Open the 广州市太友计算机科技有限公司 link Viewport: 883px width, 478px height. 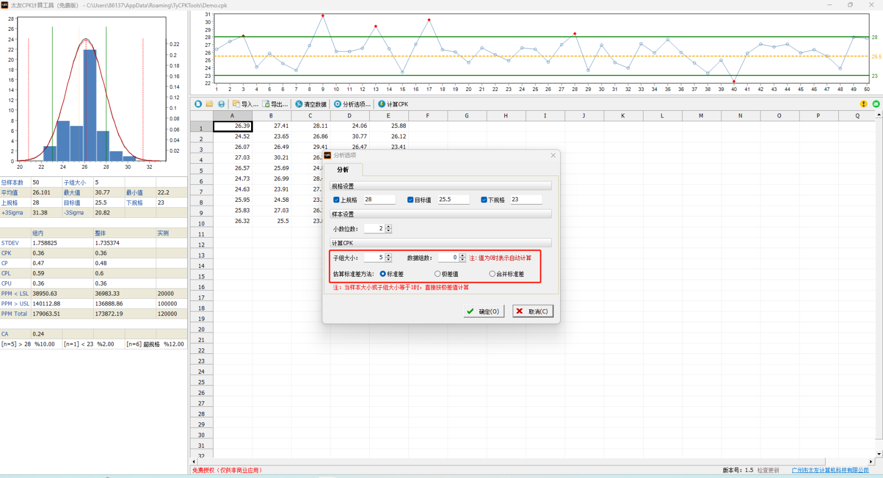(830, 470)
